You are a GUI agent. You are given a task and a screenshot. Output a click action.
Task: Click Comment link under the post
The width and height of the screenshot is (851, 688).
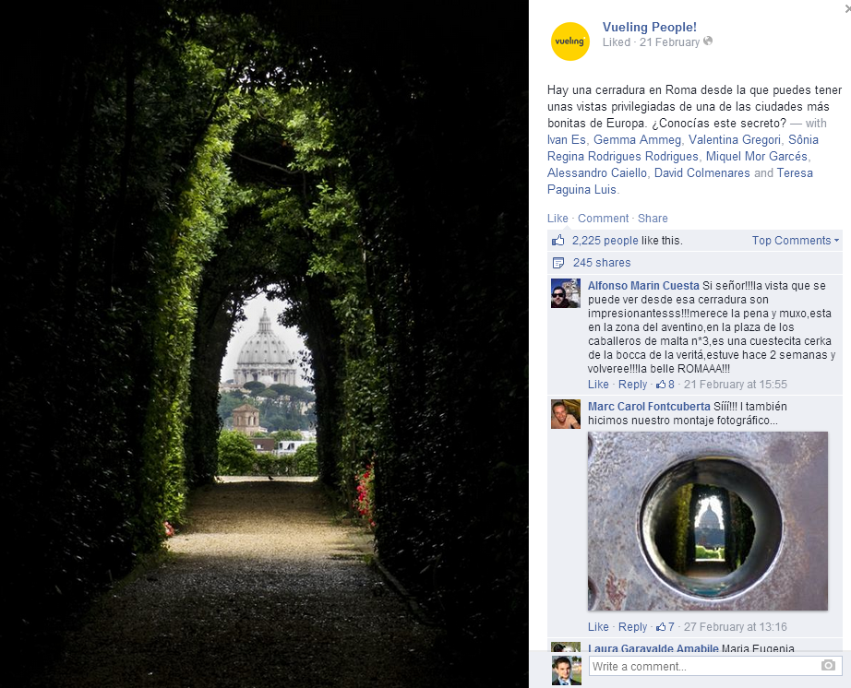pyautogui.click(x=603, y=218)
